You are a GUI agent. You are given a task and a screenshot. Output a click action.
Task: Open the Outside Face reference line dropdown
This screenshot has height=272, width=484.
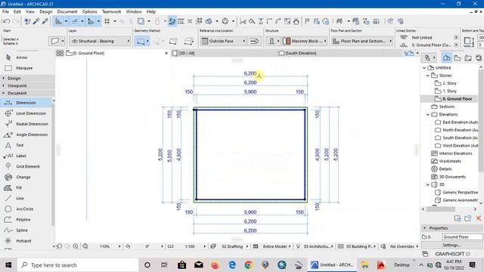tap(223, 41)
